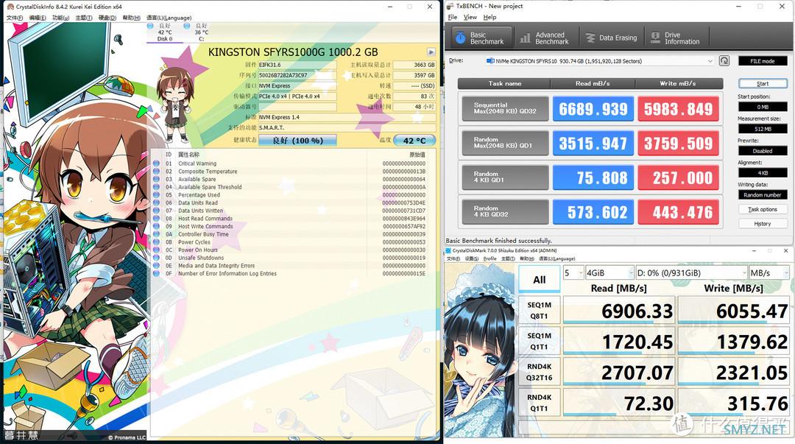Image resolution: width=795 pixels, height=444 pixels.
Task: Click CrystalDiskMark write value 6055.47
Action: click(733, 311)
